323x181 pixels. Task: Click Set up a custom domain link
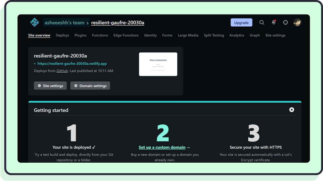tap(162, 147)
